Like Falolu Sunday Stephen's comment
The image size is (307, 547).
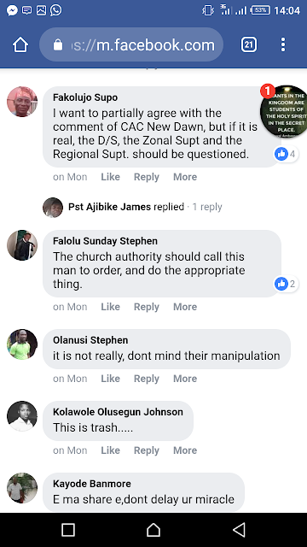[110, 307]
